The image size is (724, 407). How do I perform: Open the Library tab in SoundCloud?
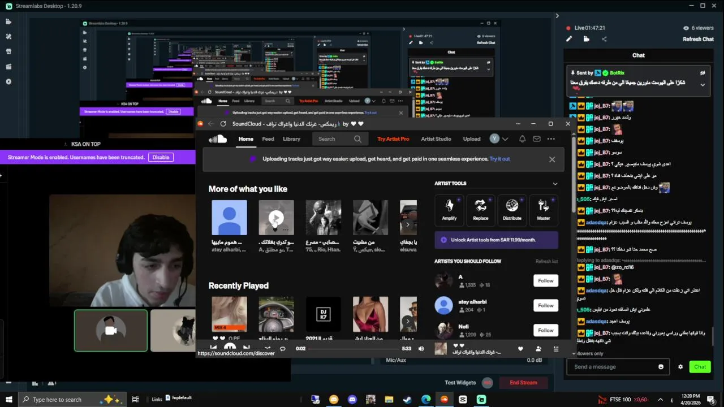point(291,139)
